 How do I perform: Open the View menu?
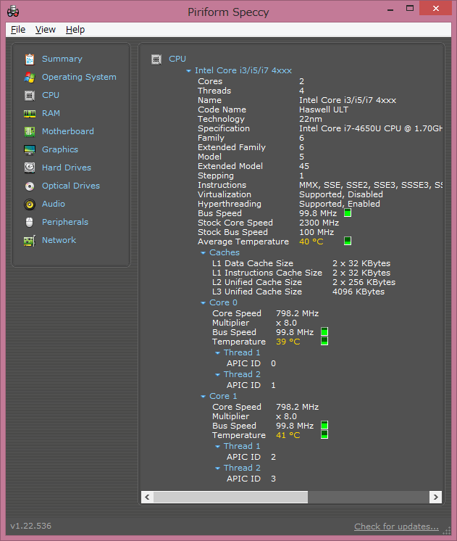tap(45, 30)
